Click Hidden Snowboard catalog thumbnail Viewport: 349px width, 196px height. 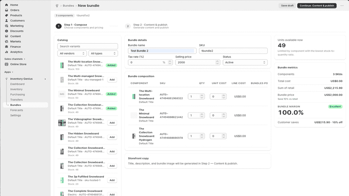(x=62, y=137)
